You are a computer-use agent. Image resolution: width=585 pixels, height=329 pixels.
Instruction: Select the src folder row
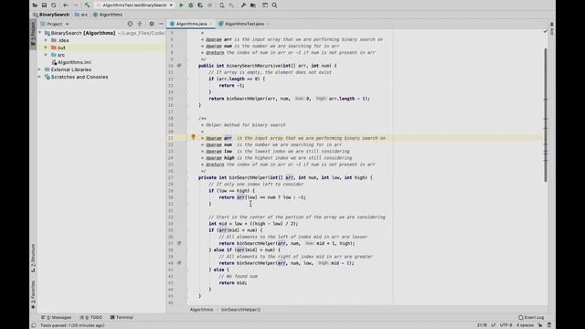101,55
